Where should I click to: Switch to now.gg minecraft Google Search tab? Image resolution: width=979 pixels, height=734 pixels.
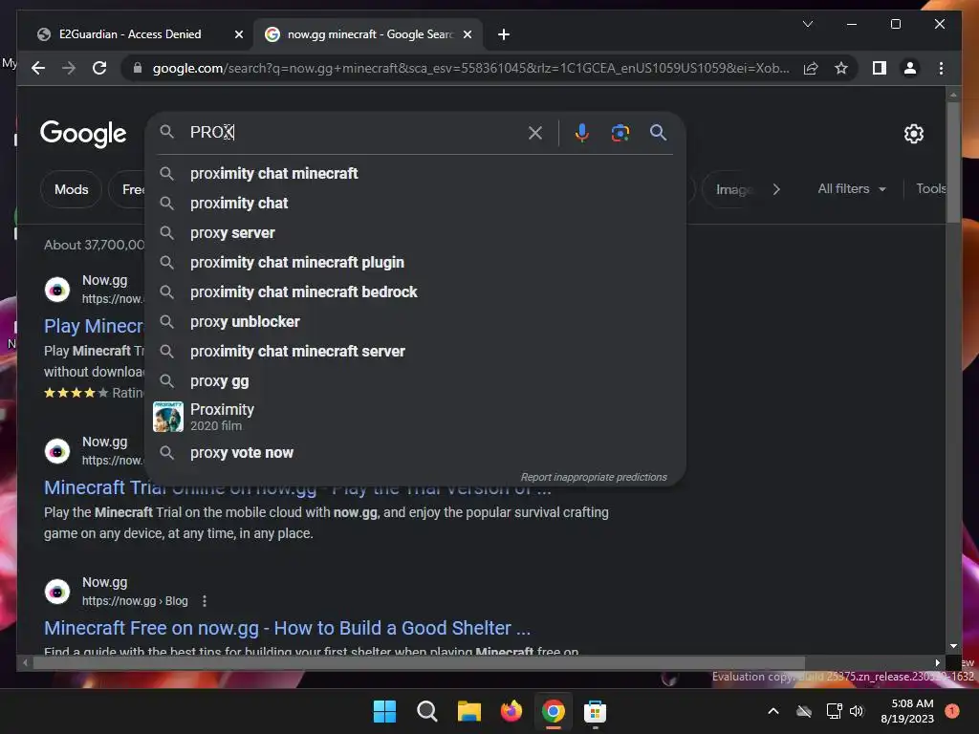[368, 34]
